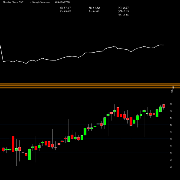180x180 pixels.
Task: Click the open price value 'O: 87.57'
Action: pos(66,8)
